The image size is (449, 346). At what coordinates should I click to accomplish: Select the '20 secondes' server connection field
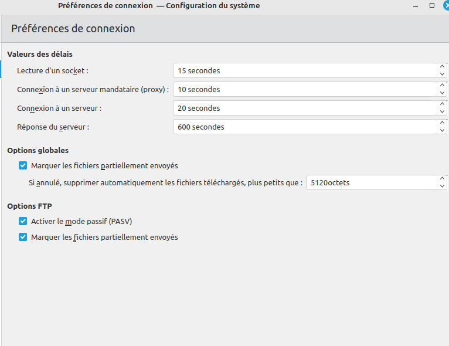click(305, 108)
